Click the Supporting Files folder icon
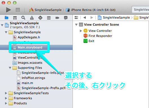This screenshot has width=149, height=108. pos(15,68)
